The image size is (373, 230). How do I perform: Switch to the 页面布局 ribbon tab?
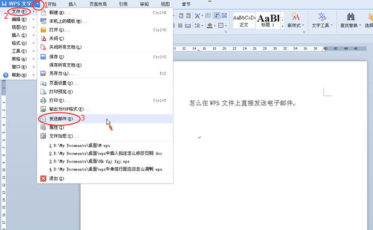click(98, 4)
